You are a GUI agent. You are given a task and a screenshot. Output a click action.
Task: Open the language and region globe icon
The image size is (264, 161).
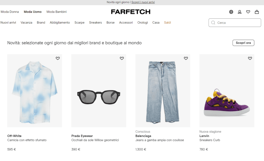(x=231, y=12)
